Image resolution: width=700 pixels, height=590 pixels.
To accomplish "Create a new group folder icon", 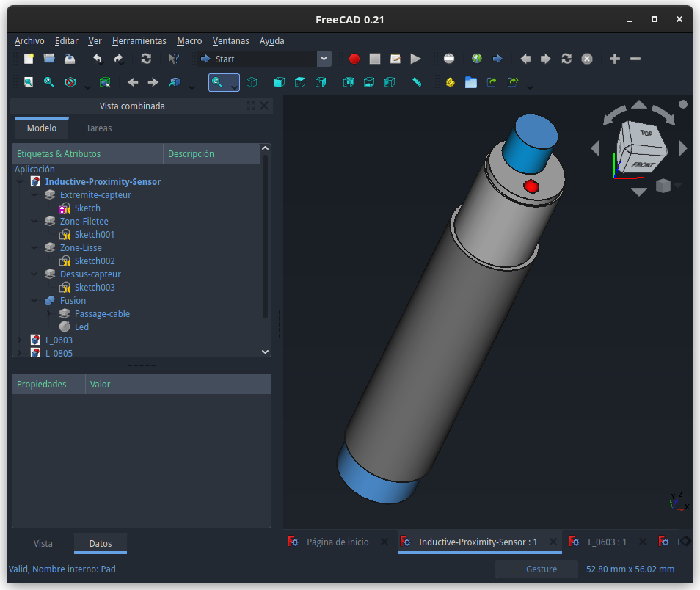I will coord(470,82).
